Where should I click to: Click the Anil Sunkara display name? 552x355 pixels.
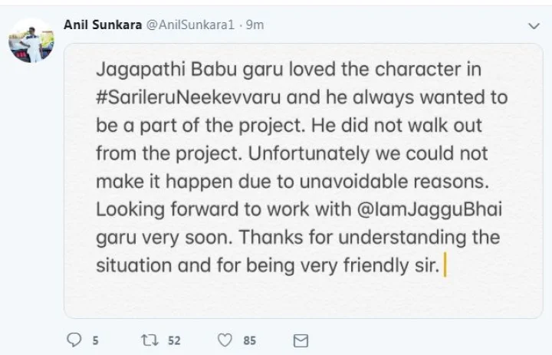(103, 24)
